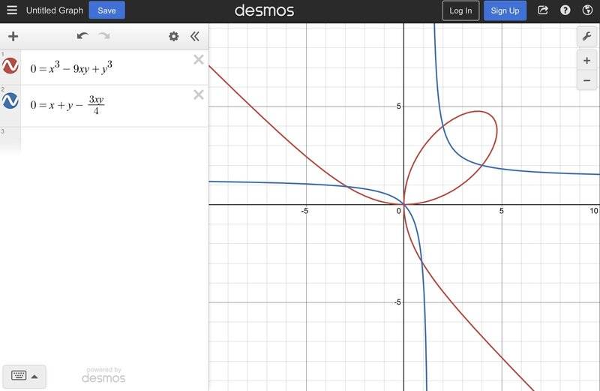Open the help question mark icon
The image size is (600, 391).
coord(565,10)
